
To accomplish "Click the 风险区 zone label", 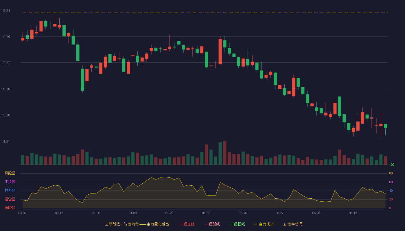I will [x=10, y=173].
